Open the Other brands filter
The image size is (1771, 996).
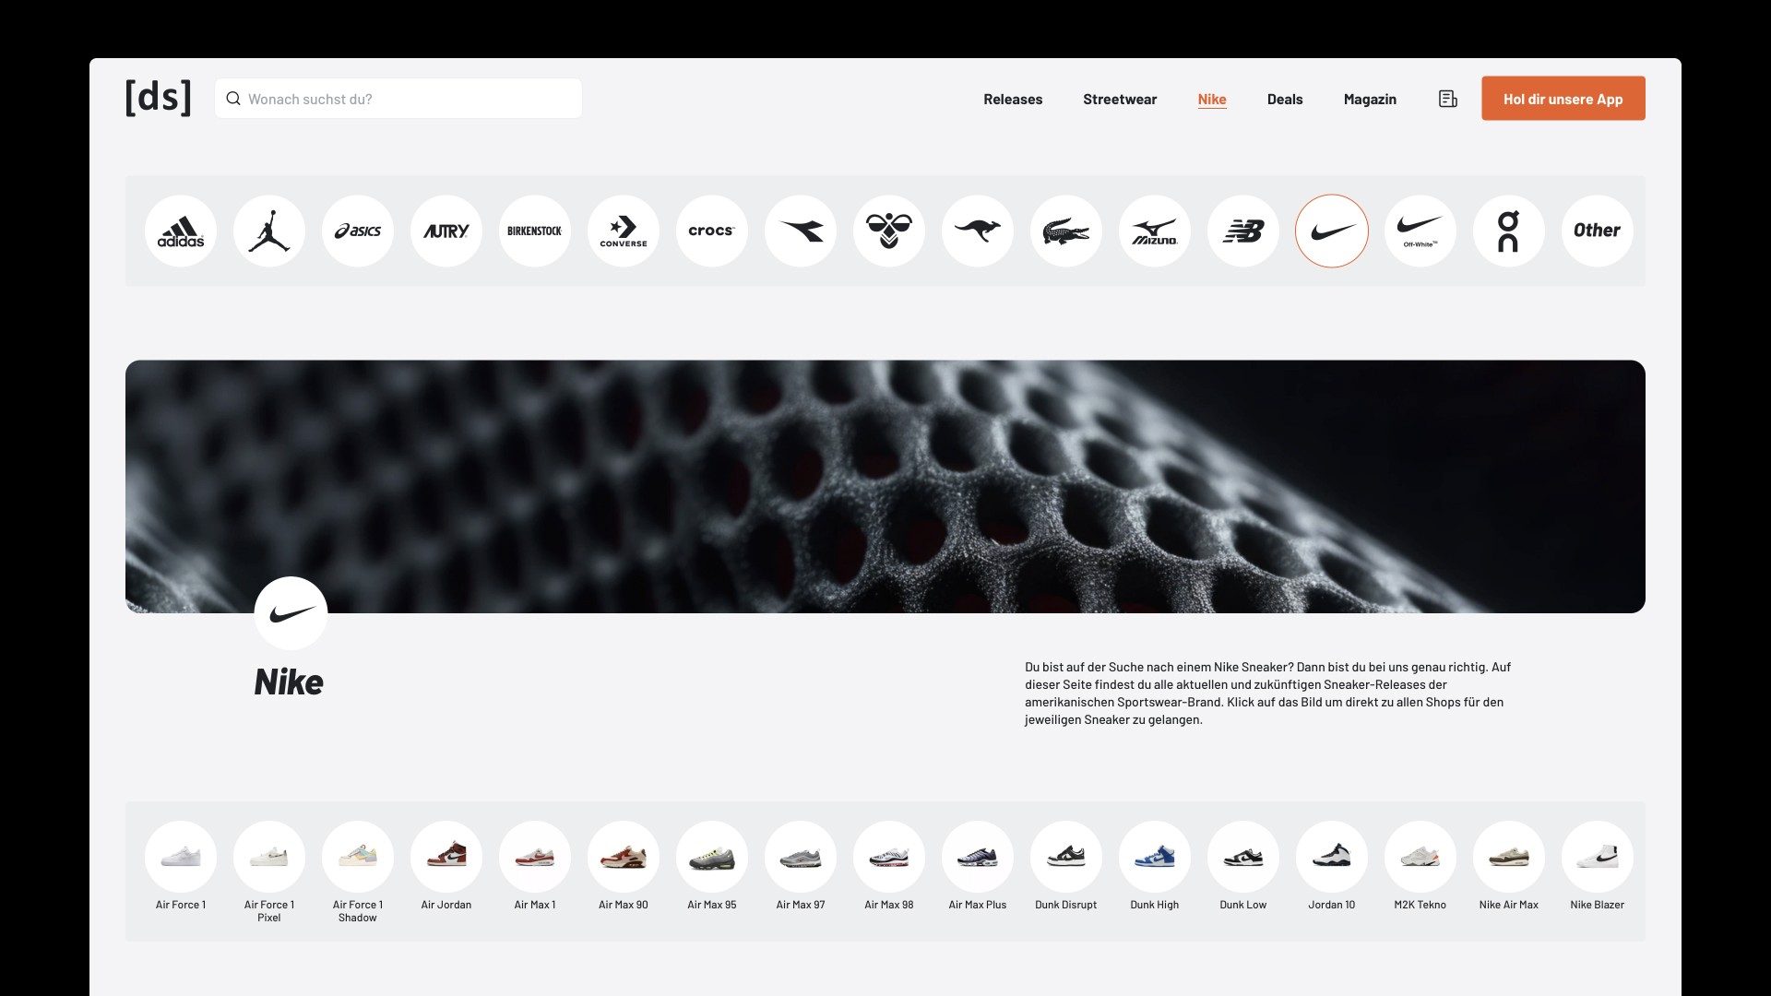point(1598,231)
